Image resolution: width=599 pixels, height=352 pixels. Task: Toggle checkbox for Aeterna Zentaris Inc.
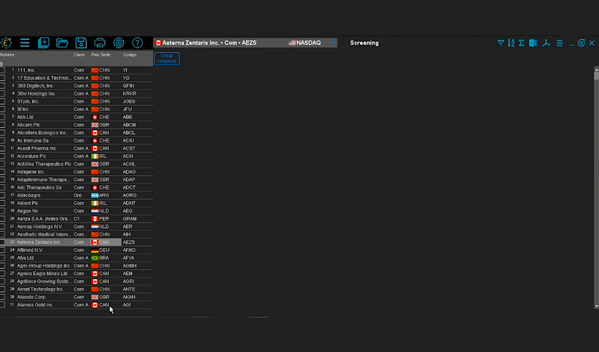tap(2, 242)
